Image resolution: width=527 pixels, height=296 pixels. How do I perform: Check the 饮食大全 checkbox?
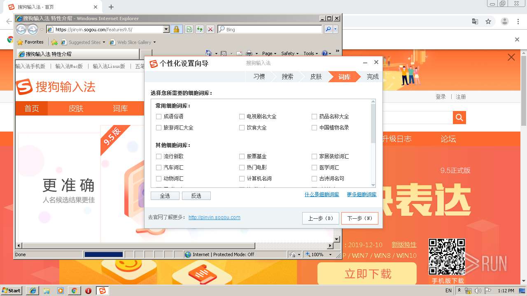242,128
